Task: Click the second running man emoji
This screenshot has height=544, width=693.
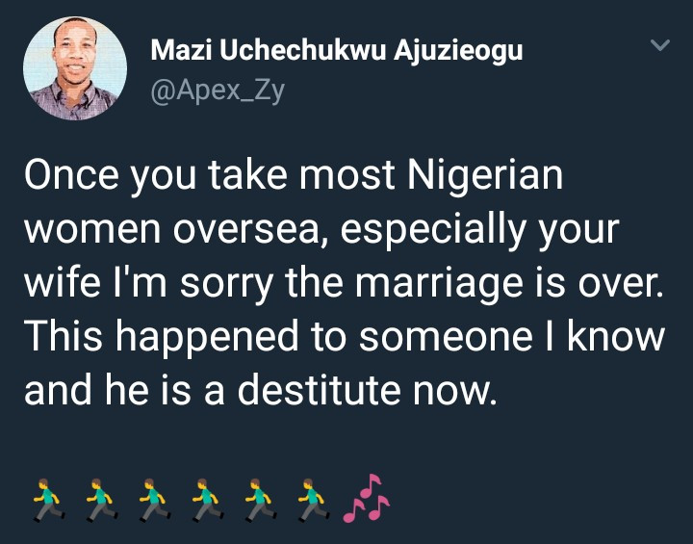Action: tap(96, 502)
